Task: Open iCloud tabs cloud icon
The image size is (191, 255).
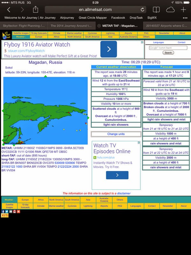Action: pos(170,10)
